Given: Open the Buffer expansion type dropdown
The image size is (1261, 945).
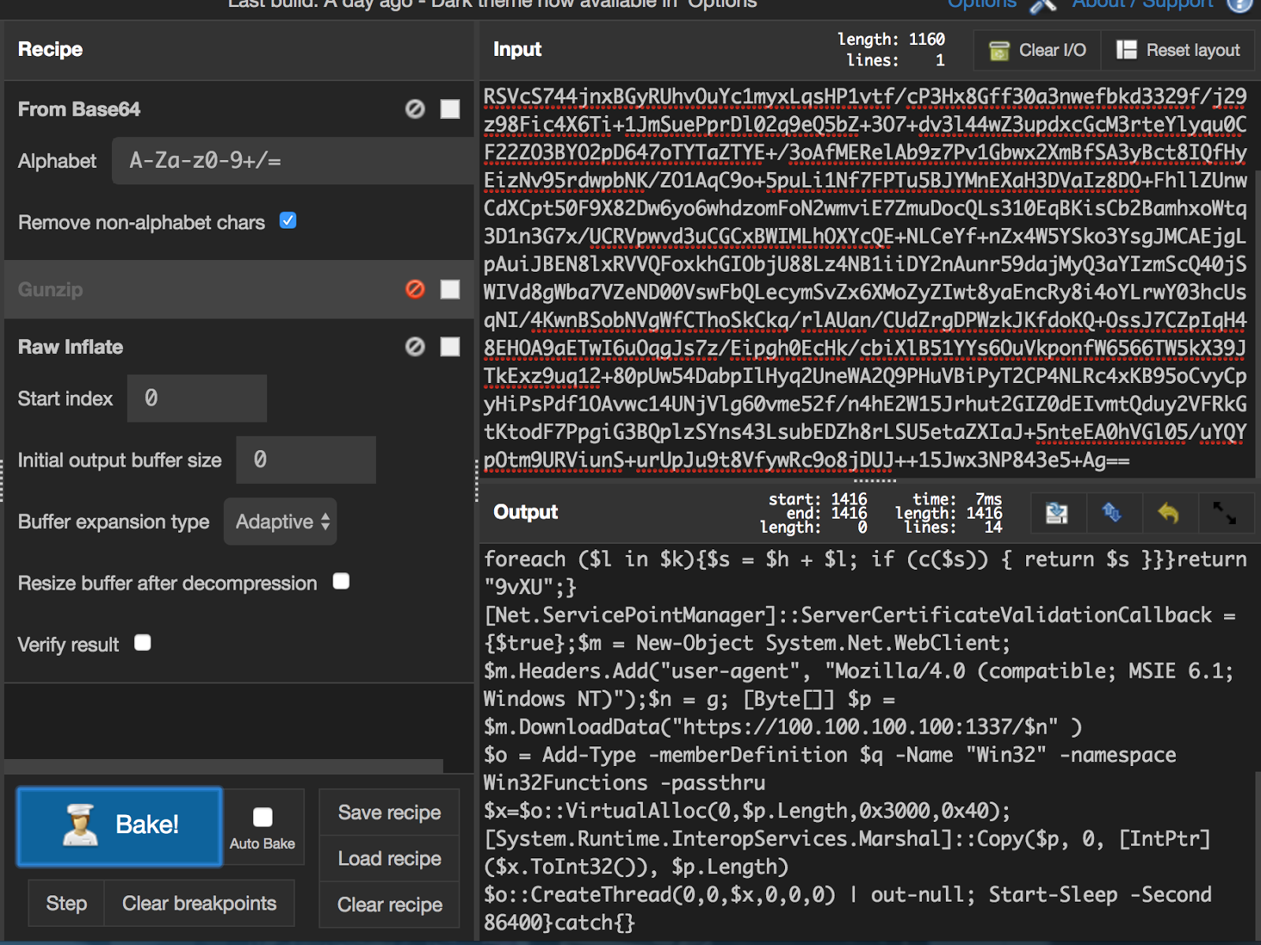Looking at the screenshot, I should click(280, 521).
